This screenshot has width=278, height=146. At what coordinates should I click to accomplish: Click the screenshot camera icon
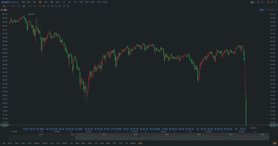pos(268,2)
